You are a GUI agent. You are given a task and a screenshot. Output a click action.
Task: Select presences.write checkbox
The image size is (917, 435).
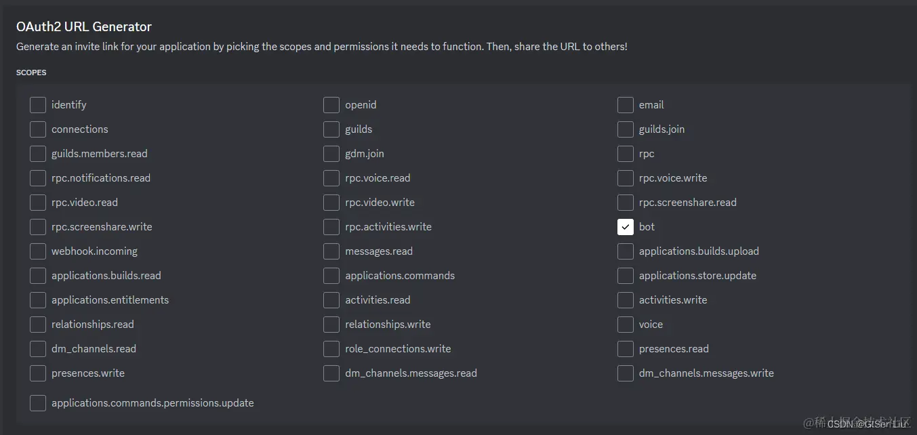tap(38, 373)
